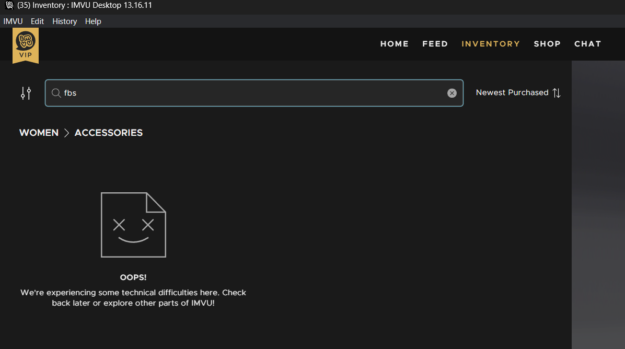Open the Help menu
The width and height of the screenshot is (625, 349).
coord(93,21)
